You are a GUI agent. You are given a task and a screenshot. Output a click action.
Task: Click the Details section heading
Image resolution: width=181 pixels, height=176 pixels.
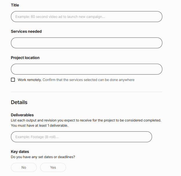[x=19, y=102]
